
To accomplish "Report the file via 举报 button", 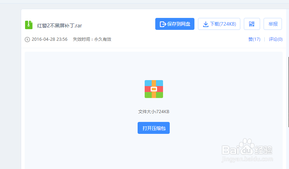I will point(273,24).
